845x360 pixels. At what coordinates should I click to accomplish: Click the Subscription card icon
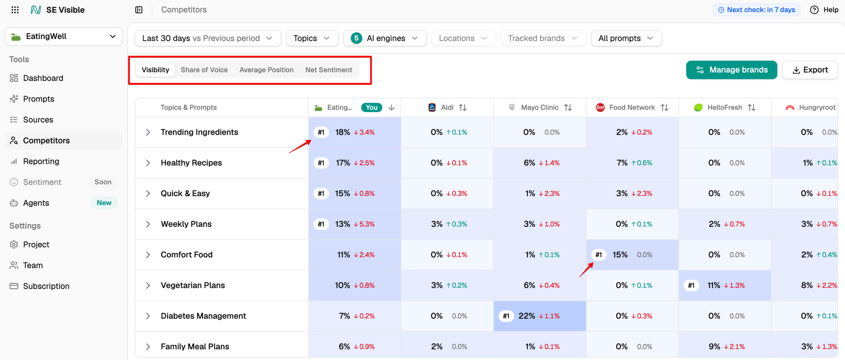click(x=14, y=286)
